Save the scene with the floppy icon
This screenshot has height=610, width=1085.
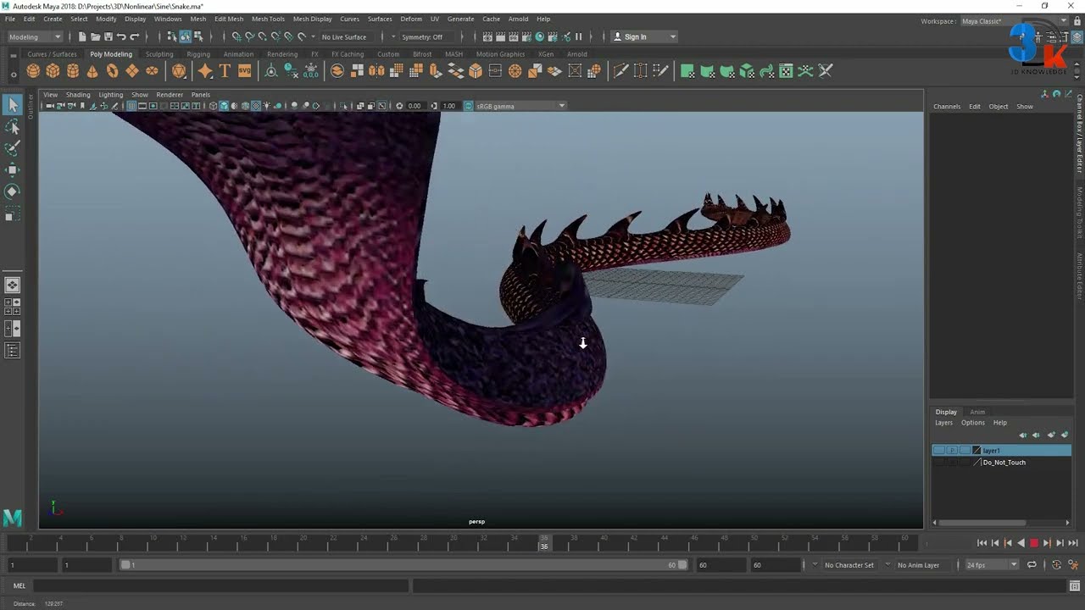[x=108, y=36]
